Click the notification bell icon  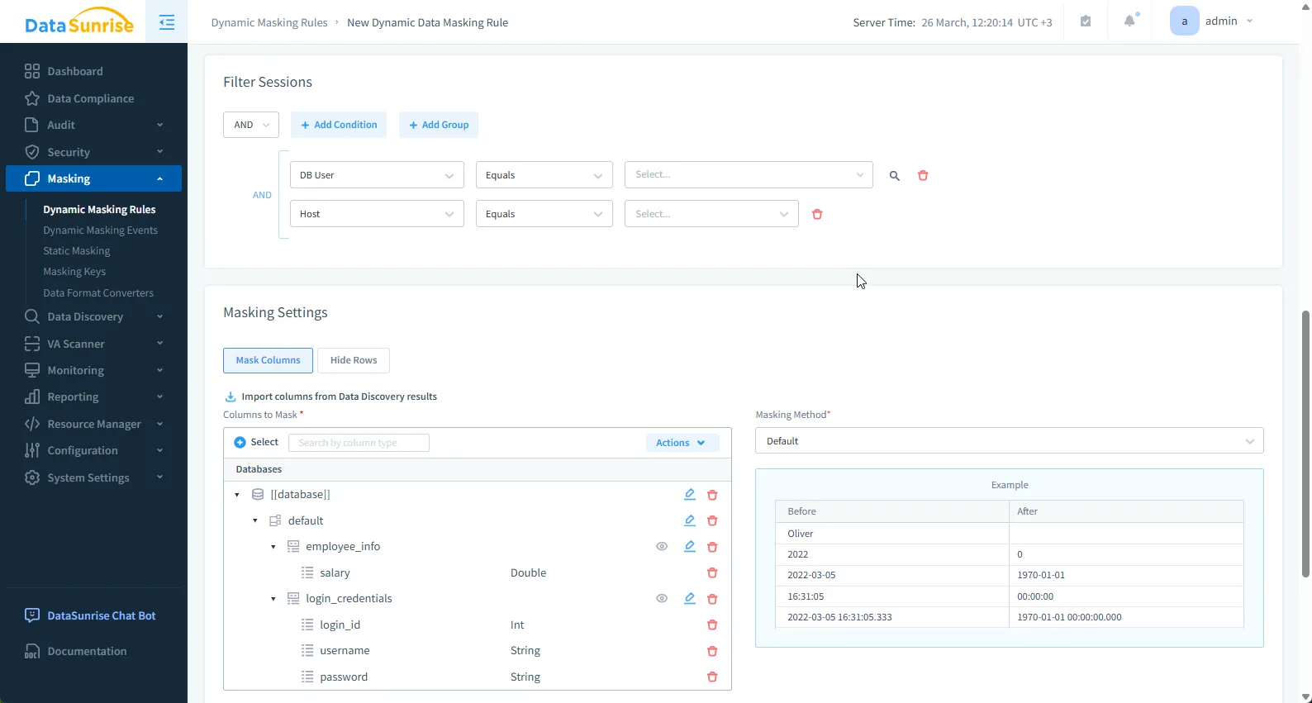1129,21
